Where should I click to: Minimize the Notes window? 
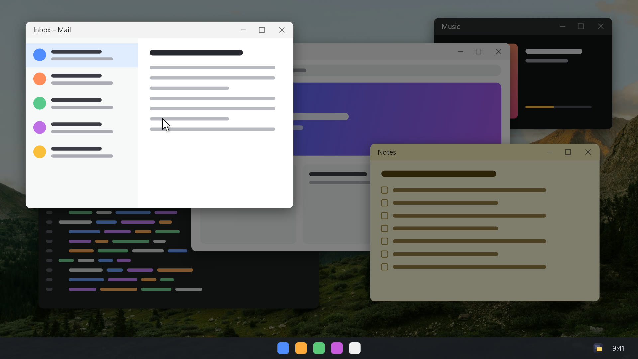coord(550,152)
